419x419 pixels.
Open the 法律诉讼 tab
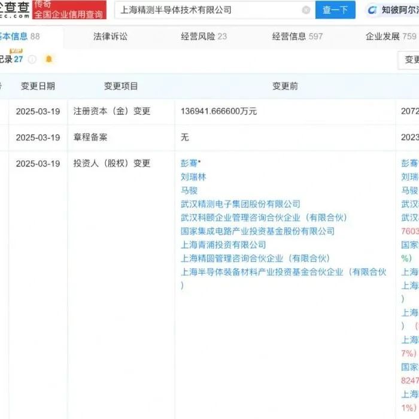pyautogui.click(x=110, y=37)
